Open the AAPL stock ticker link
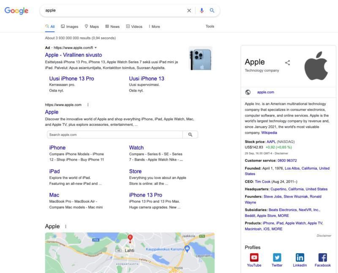The height and width of the screenshot is (273, 338). 271,142
